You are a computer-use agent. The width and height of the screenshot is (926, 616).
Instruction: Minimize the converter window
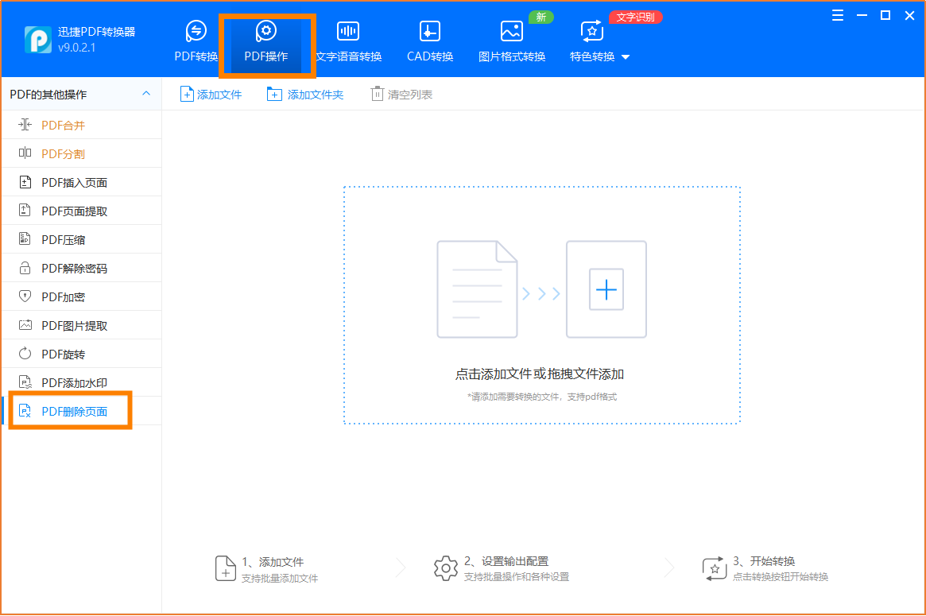tap(862, 16)
